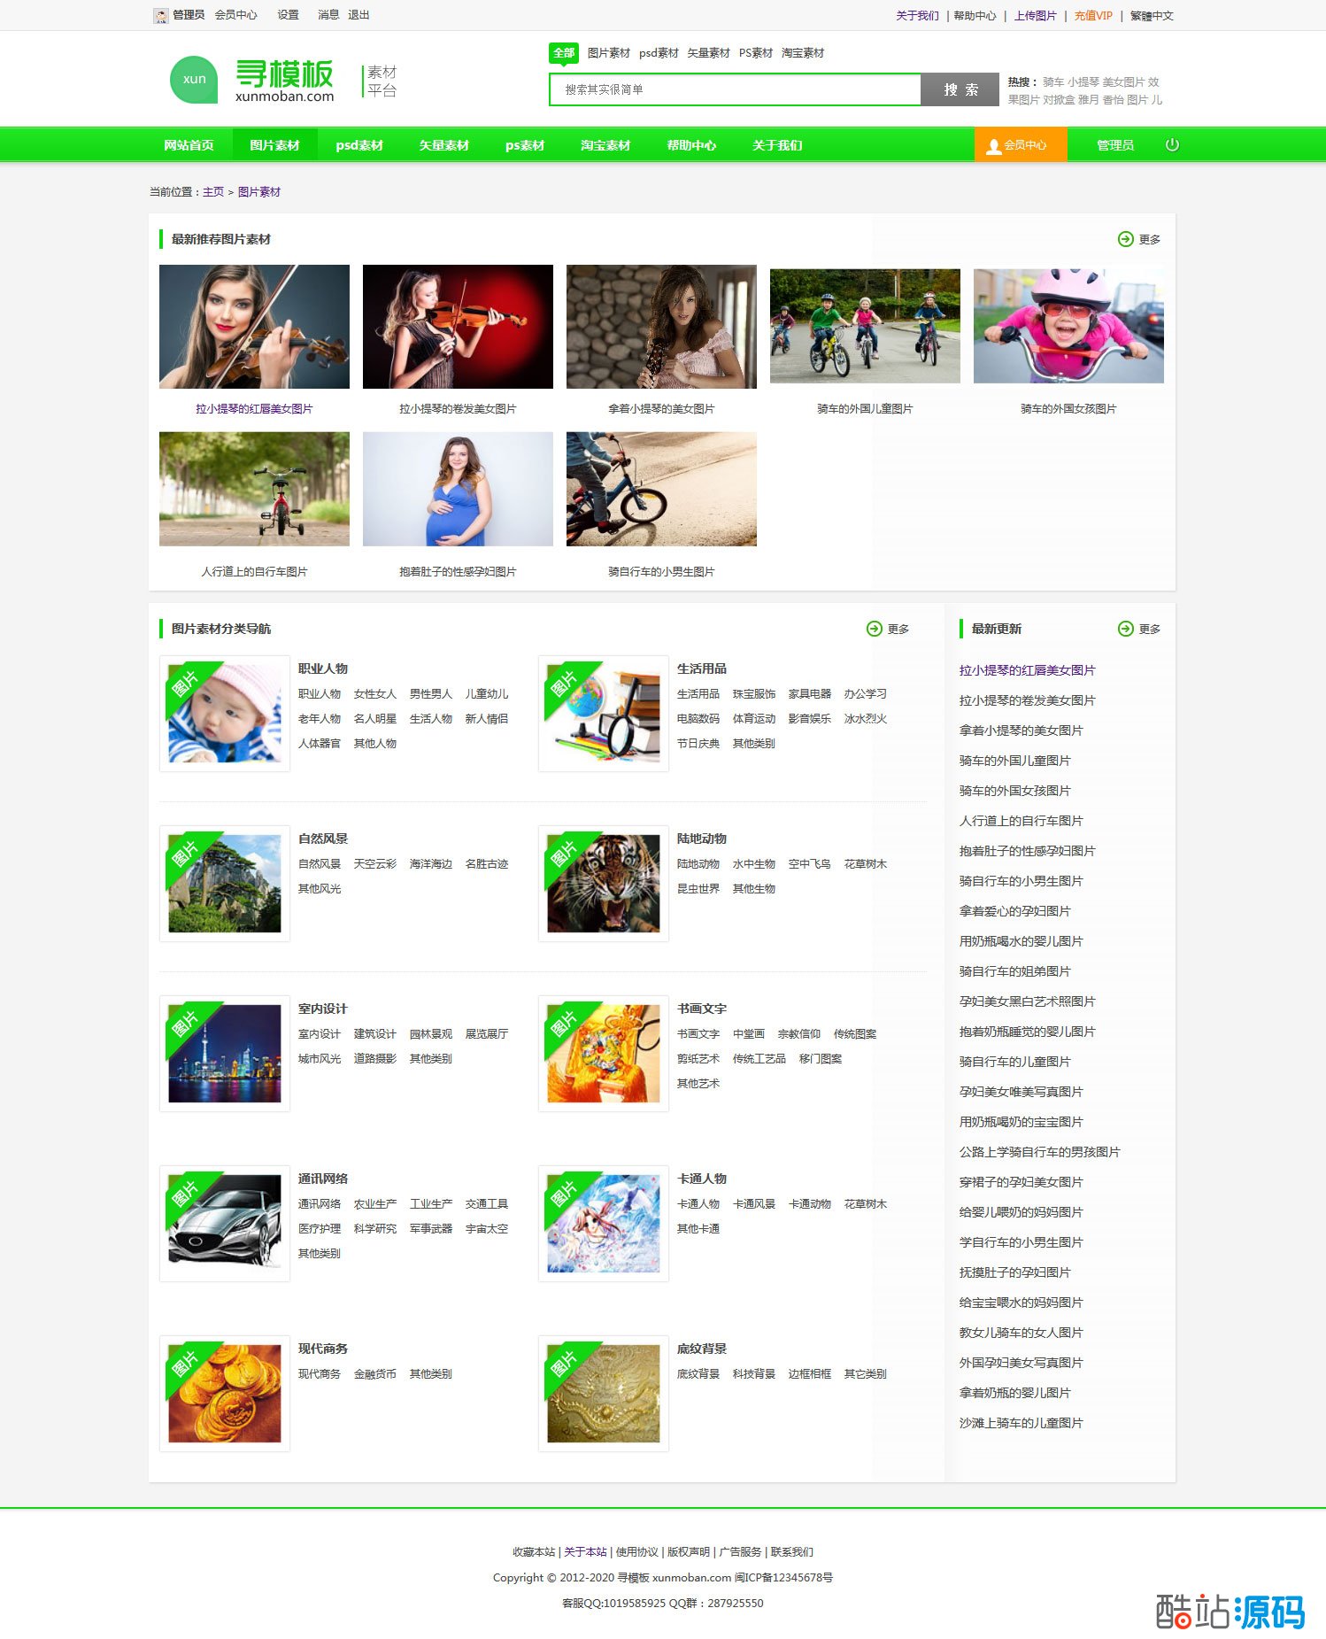Screen dimensions: 1326x1639
Task: Open 更多 arrow in 图片素材分类导航 section
Action: click(x=875, y=629)
